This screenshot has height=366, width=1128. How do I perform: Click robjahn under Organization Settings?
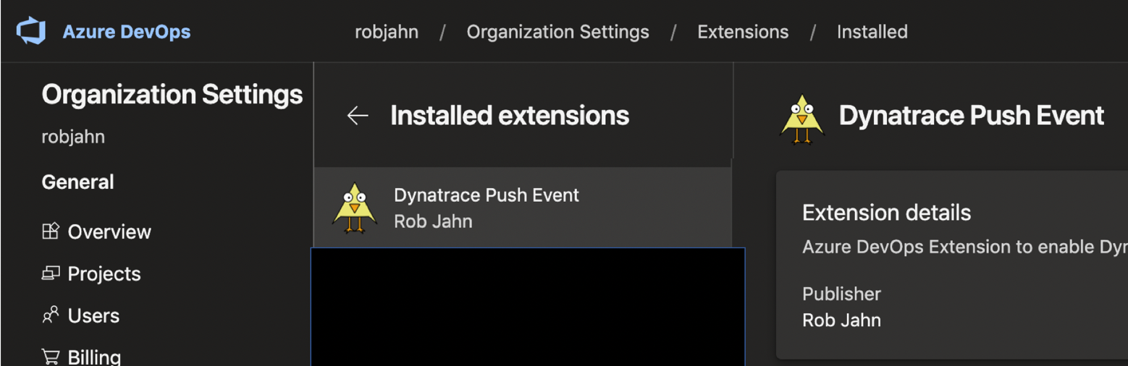point(73,137)
